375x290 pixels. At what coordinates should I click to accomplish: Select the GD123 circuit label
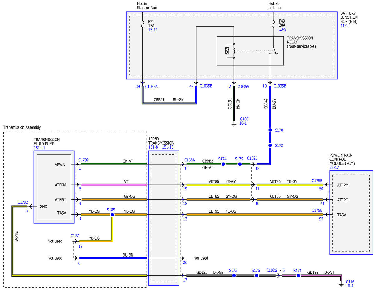point(202,272)
